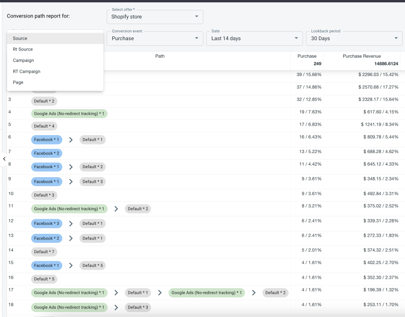Click the Facebook * 1 chip in row 8
Screen dimensions: 405x317
pos(46,167)
